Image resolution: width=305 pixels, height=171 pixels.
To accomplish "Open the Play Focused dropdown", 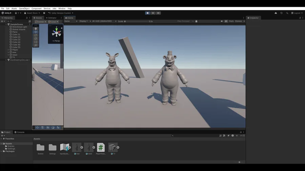I will point(185,21).
